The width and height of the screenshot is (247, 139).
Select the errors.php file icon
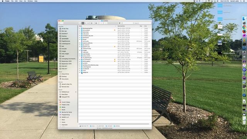[82, 41]
